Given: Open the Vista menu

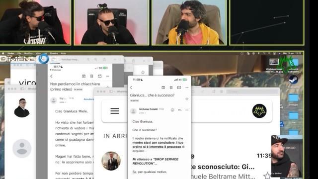Looking at the screenshot, I should 38,53.
